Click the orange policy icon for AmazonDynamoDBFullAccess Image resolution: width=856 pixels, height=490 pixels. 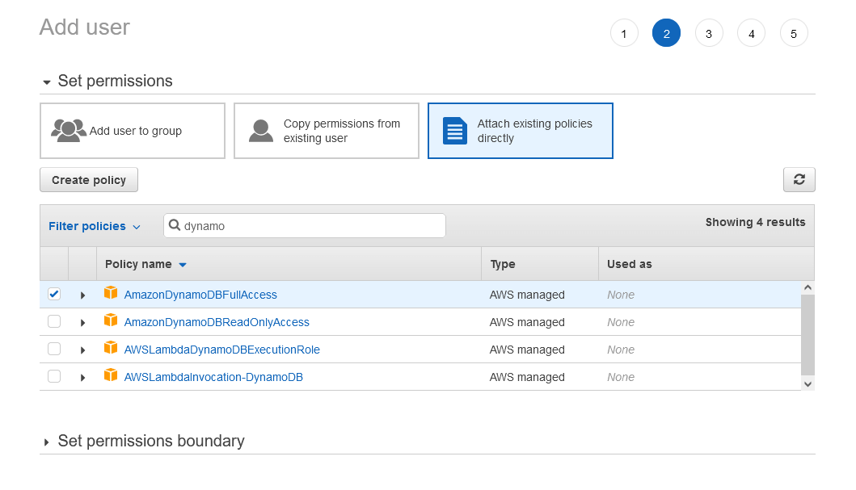point(111,293)
